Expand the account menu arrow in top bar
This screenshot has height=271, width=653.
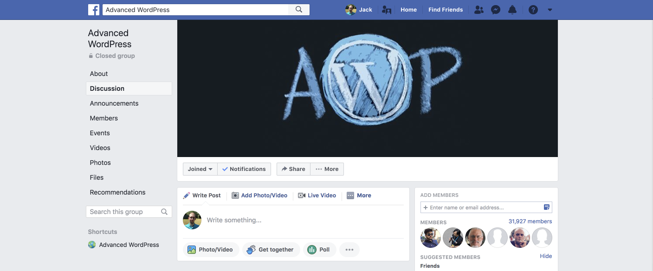(x=550, y=10)
